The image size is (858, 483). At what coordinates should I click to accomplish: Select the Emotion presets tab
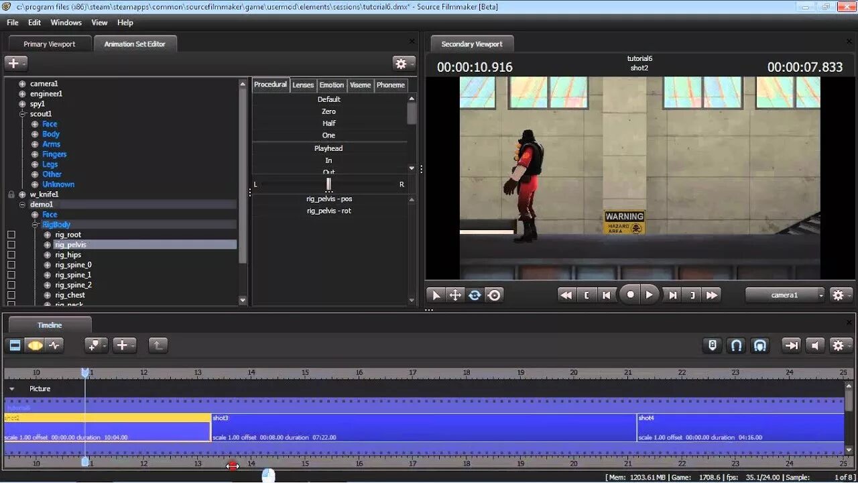pyautogui.click(x=331, y=85)
